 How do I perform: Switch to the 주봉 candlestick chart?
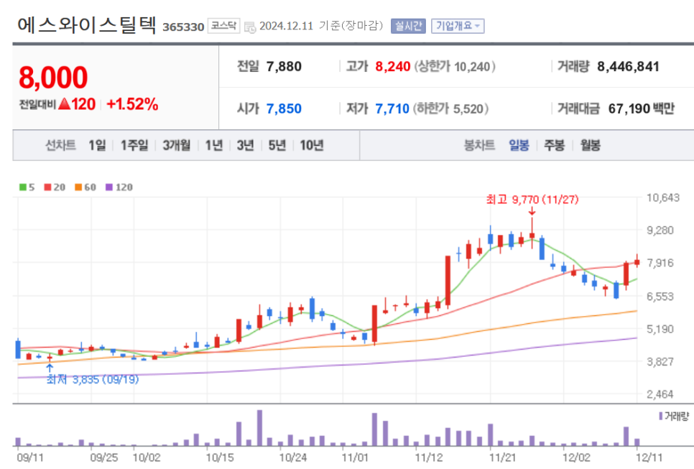pyautogui.click(x=554, y=145)
